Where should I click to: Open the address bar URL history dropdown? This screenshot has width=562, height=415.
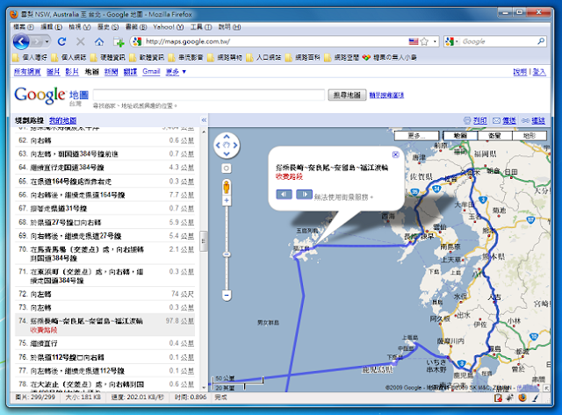click(435, 41)
